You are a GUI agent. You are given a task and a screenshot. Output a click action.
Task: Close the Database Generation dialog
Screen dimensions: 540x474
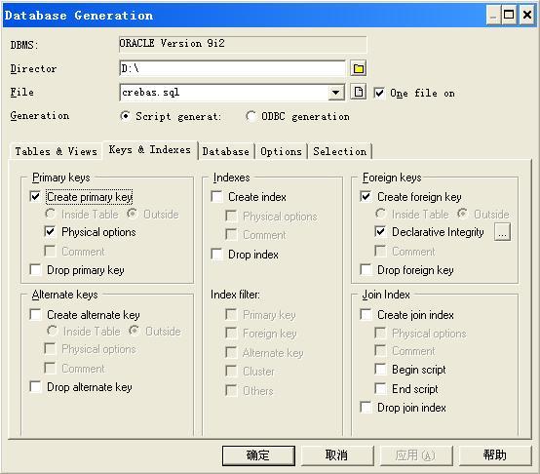[527, 16]
